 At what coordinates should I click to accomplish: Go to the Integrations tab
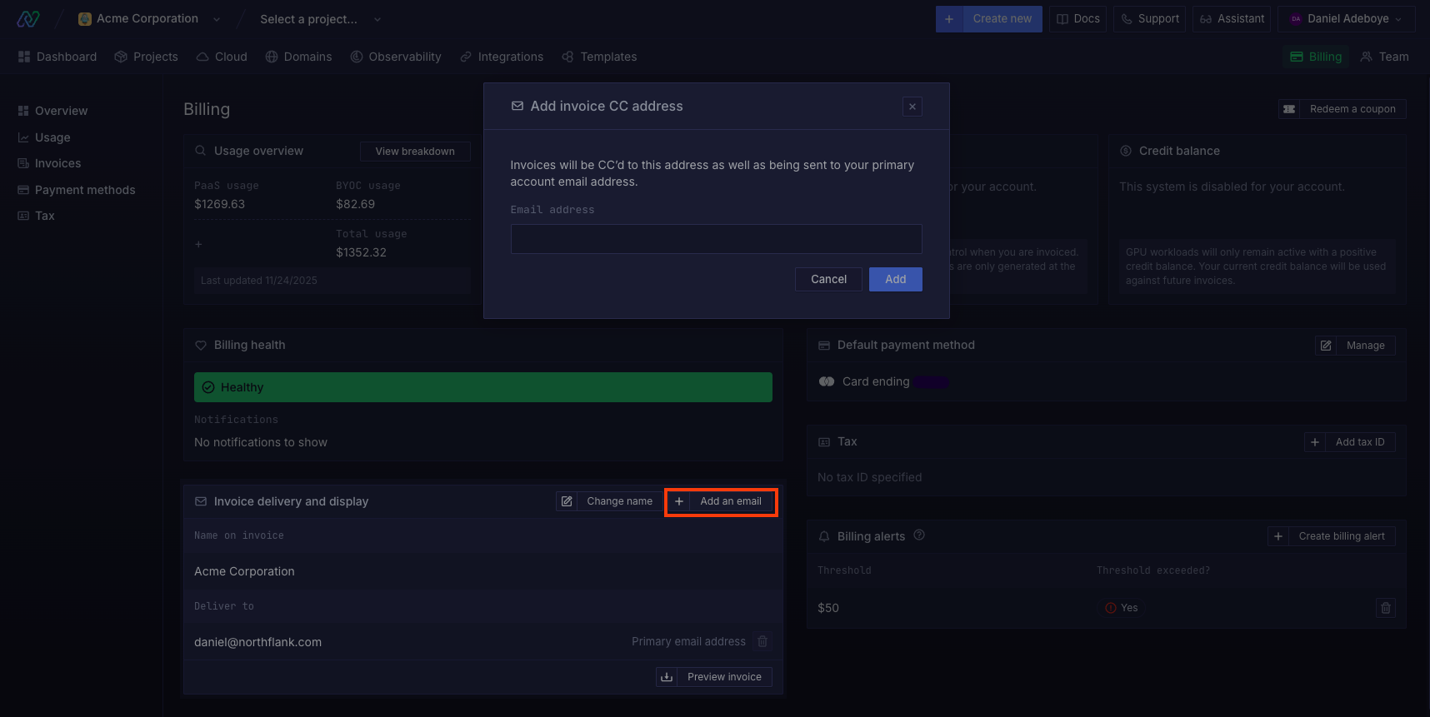click(502, 57)
